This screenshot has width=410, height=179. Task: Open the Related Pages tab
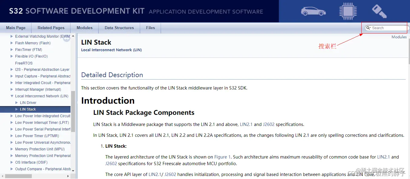pyautogui.click(x=51, y=28)
